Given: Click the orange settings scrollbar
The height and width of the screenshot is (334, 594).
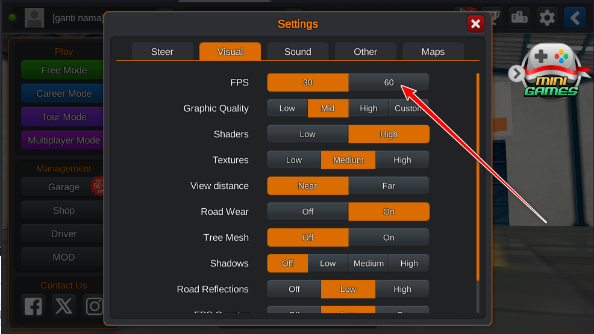Looking at the screenshot, I should (478, 177).
